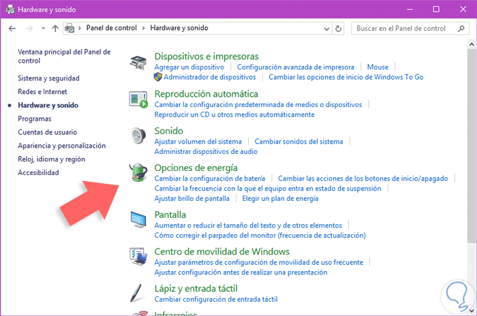Open Sistema y seguridad category
Screen dimensions: 477x316
48,78
